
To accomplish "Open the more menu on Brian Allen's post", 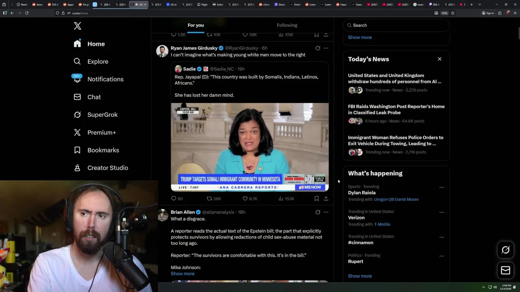I will (x=326, y=212).
